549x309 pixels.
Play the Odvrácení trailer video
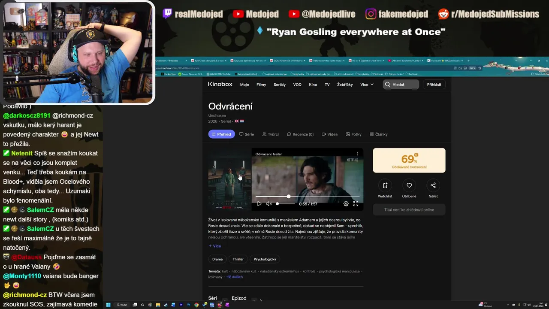(x=259, y=204)
